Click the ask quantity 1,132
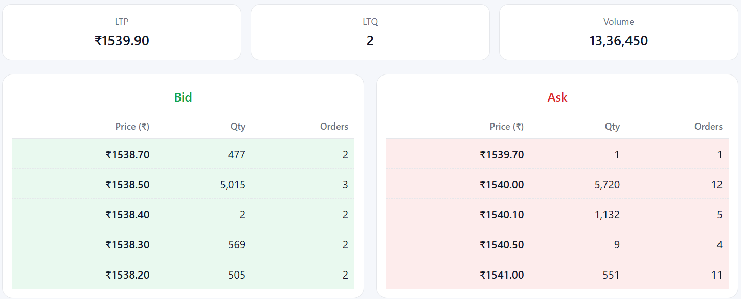 click(x=607, y=214)
